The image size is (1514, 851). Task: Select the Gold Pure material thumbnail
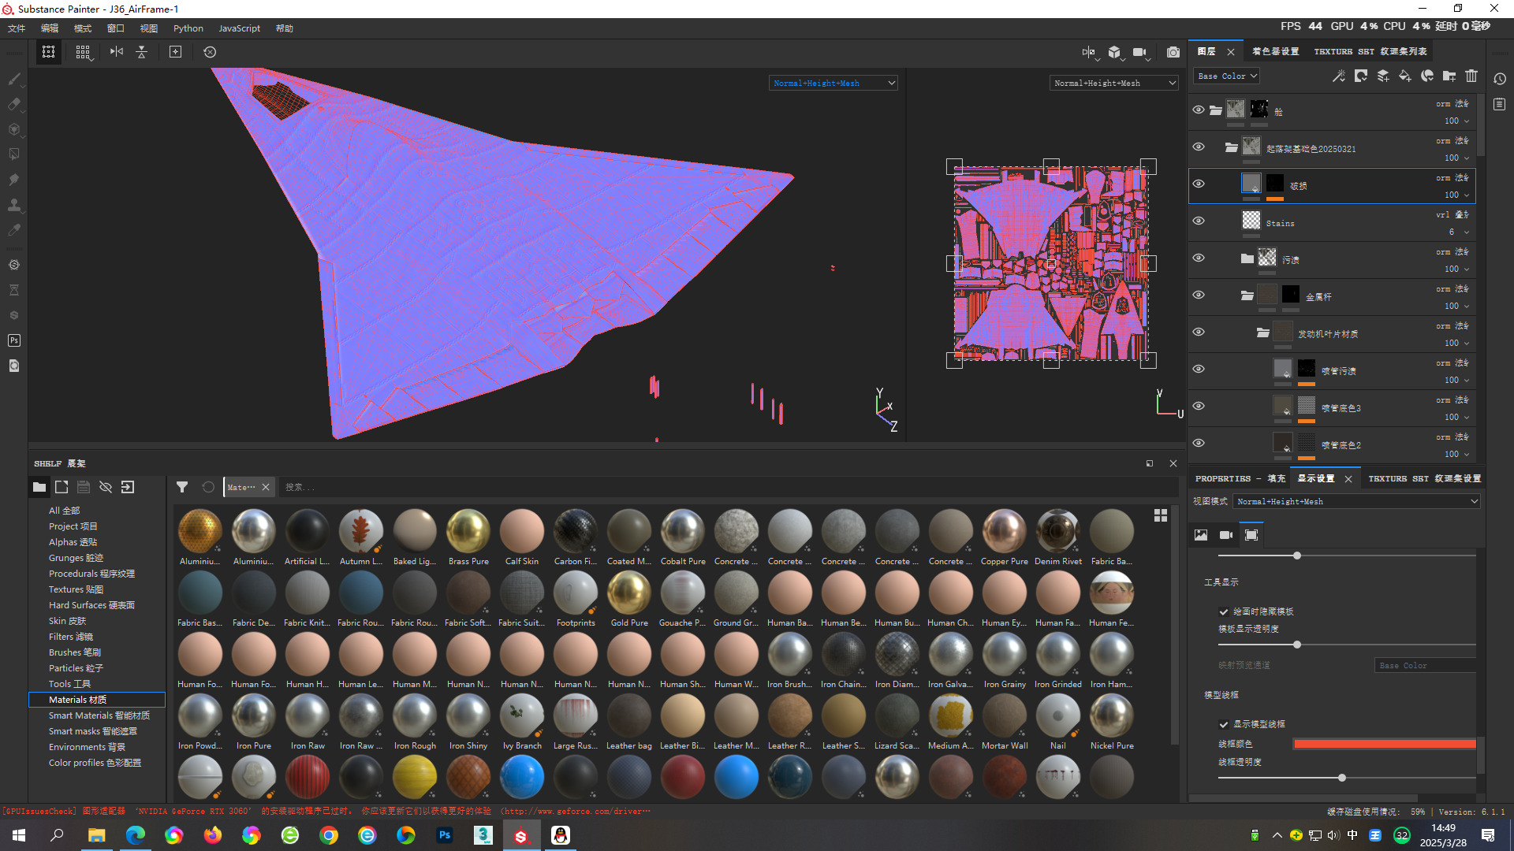pyautogui.click(x=629, y=593)
